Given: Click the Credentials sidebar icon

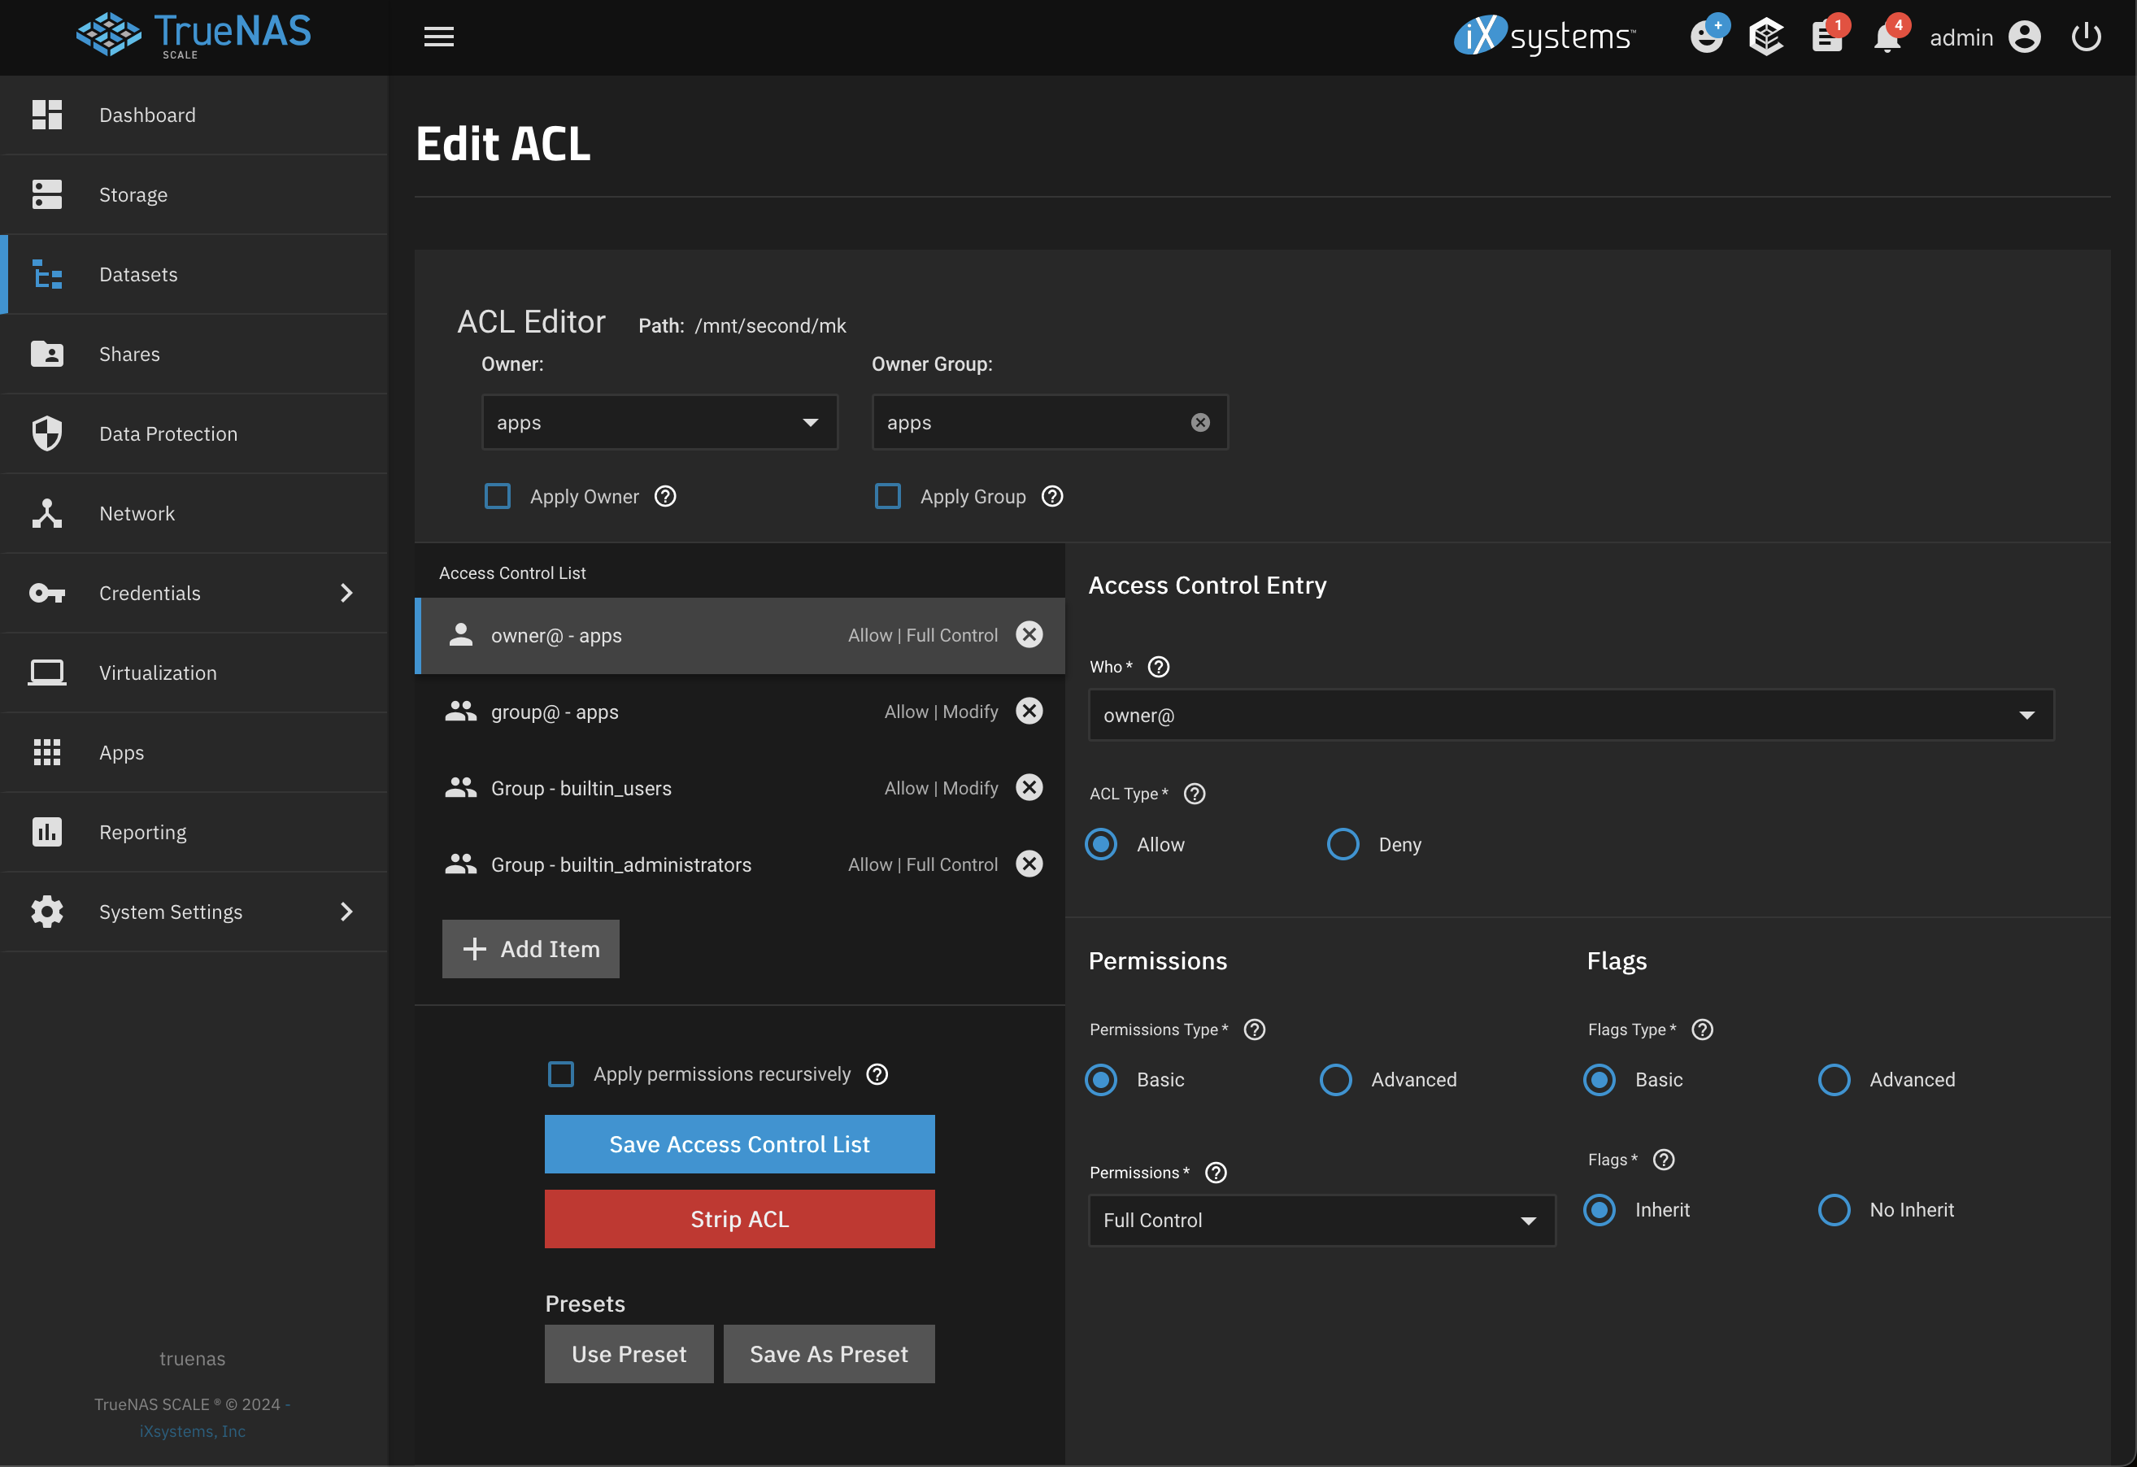Looking at the screenshot, I should (x=46, y=591).
